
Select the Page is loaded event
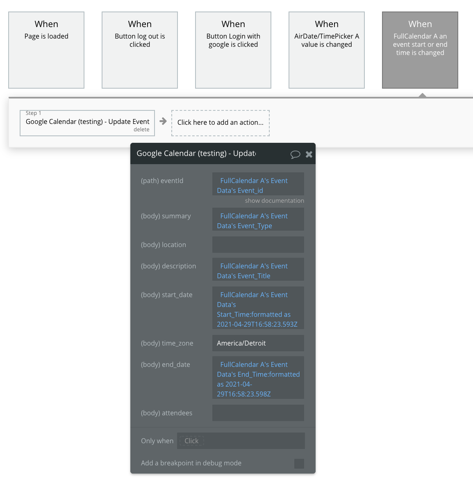pos(46,50)
